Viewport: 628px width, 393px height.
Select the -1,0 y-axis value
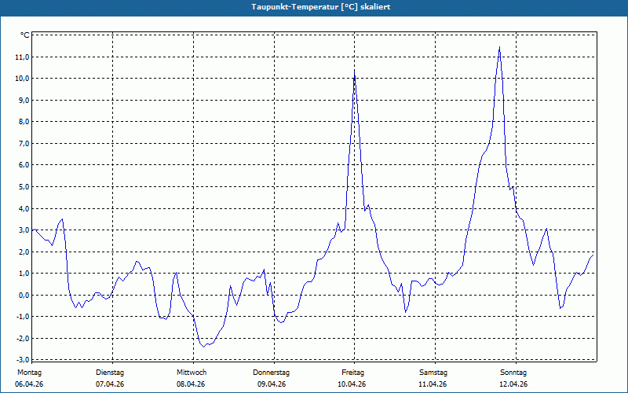tap(23, 317)
